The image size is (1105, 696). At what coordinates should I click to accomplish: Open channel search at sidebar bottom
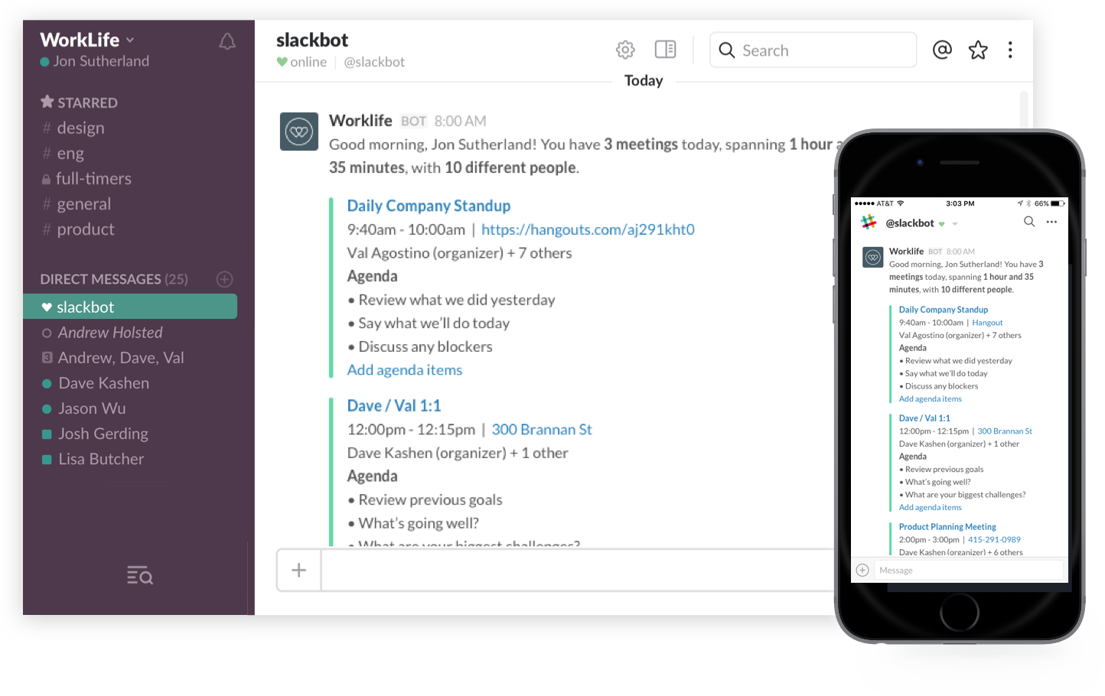click(x=139, y=576)
